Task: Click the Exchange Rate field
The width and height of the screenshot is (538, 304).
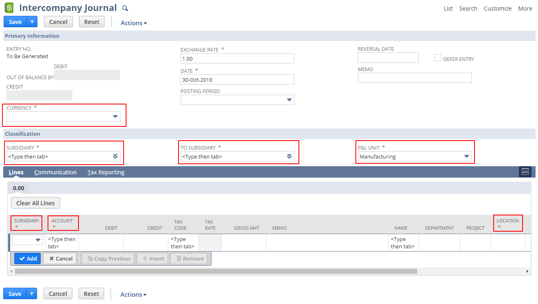Action: [x=237, y=59]
